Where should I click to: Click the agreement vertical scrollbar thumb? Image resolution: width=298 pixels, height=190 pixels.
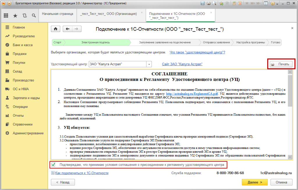tap(290, 90)
